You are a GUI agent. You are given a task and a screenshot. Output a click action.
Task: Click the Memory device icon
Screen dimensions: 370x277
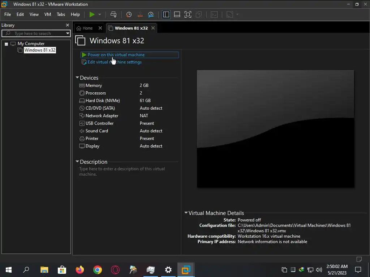[82, 85]
